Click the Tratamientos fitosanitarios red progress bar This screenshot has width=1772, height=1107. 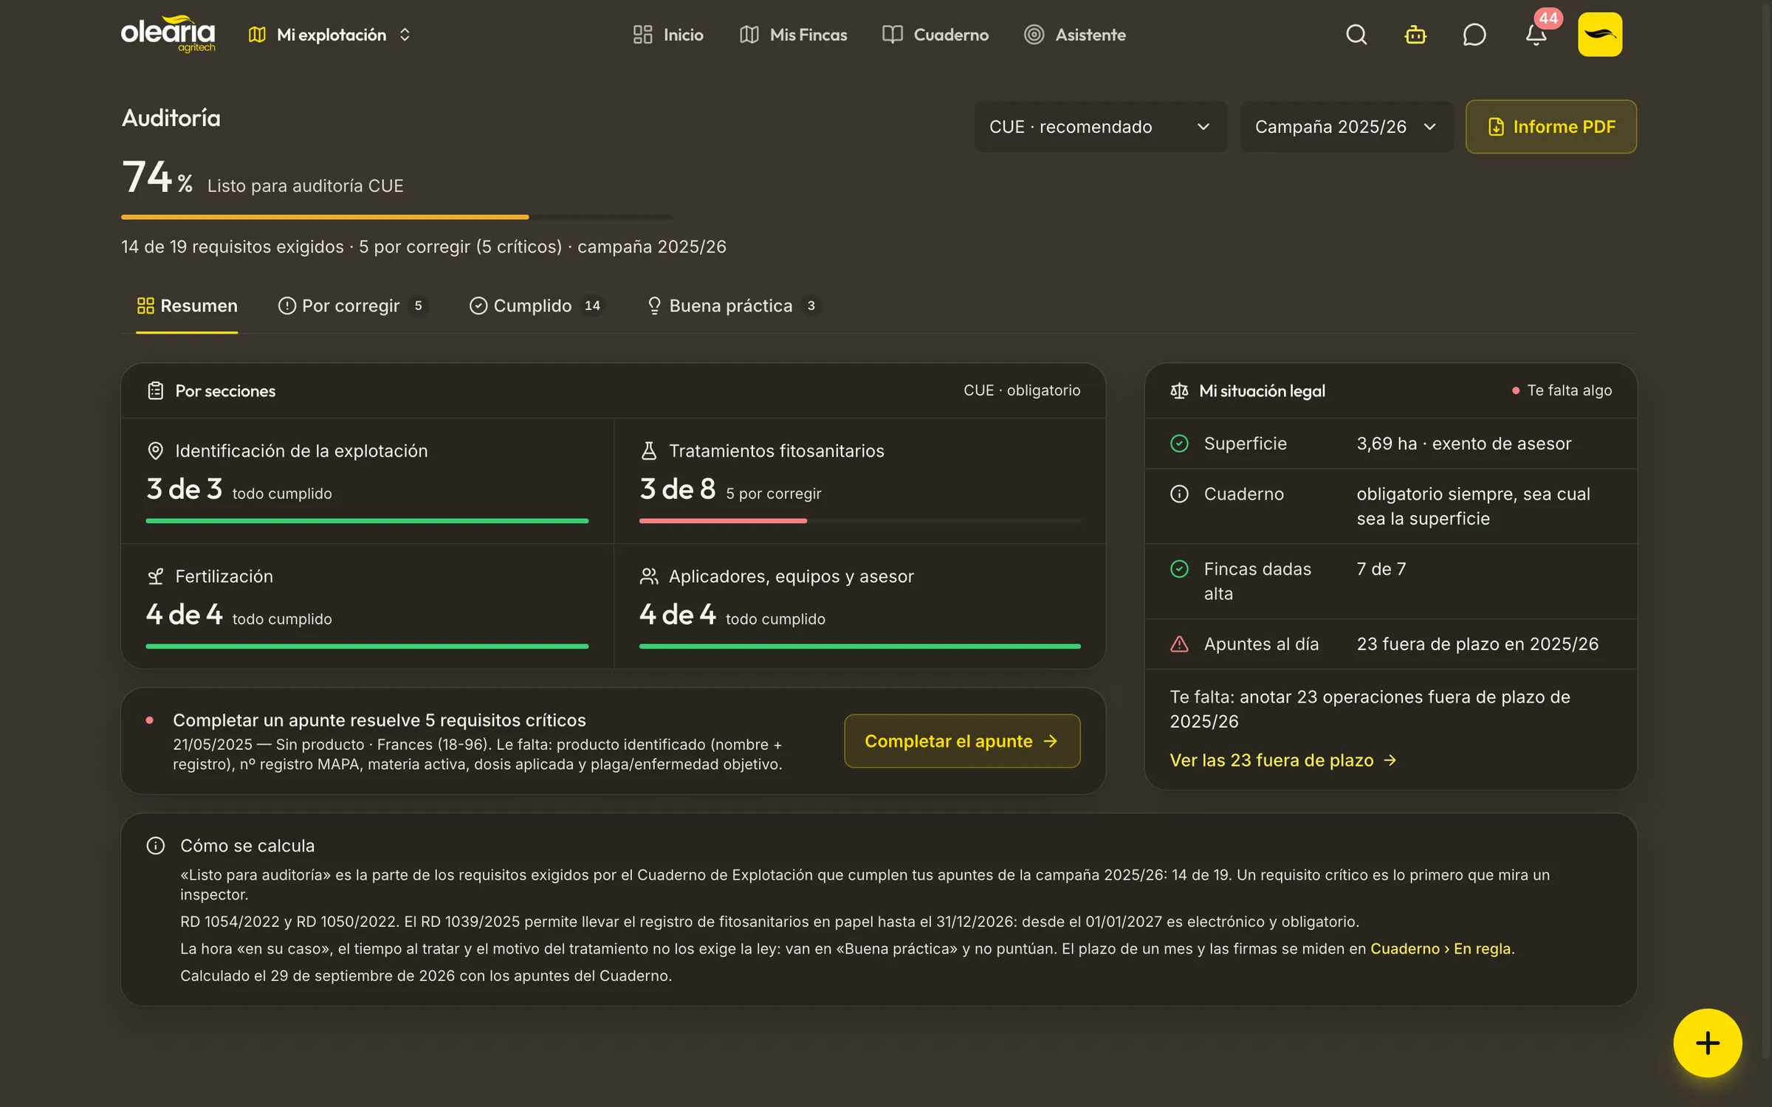point(859,521)
